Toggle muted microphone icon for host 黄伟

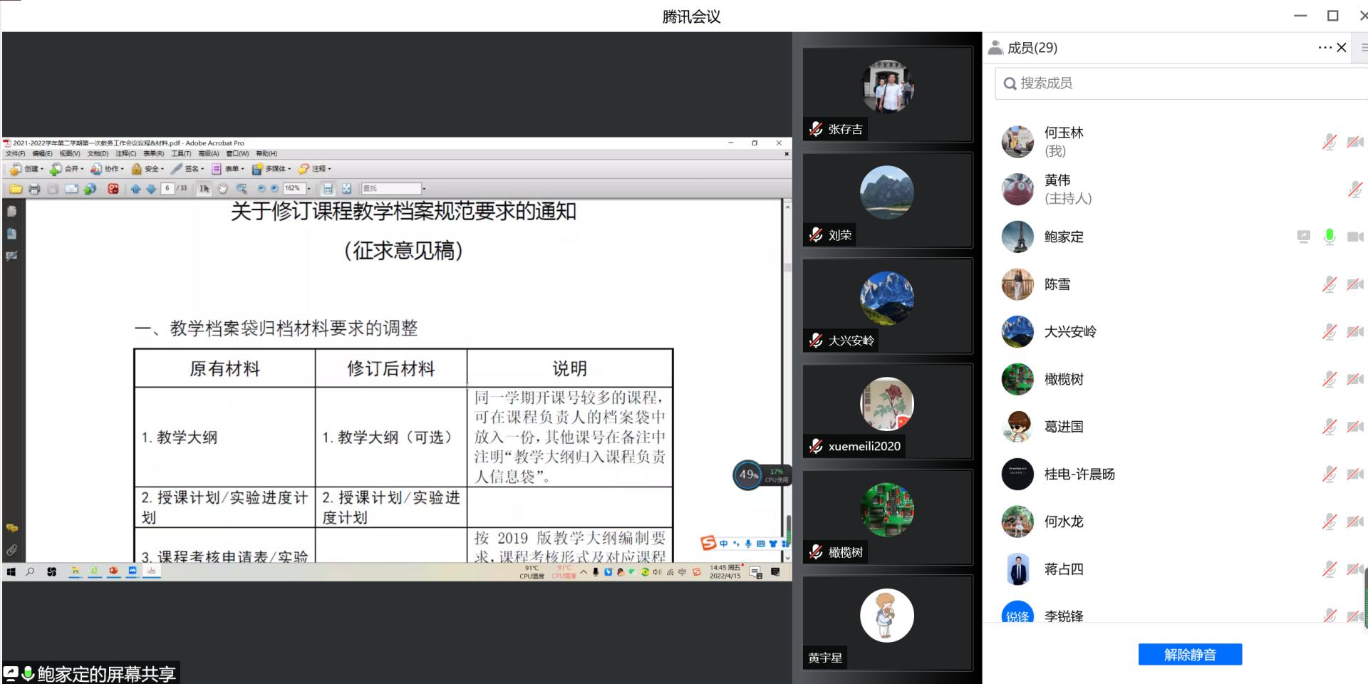(x=1354, y=189)
